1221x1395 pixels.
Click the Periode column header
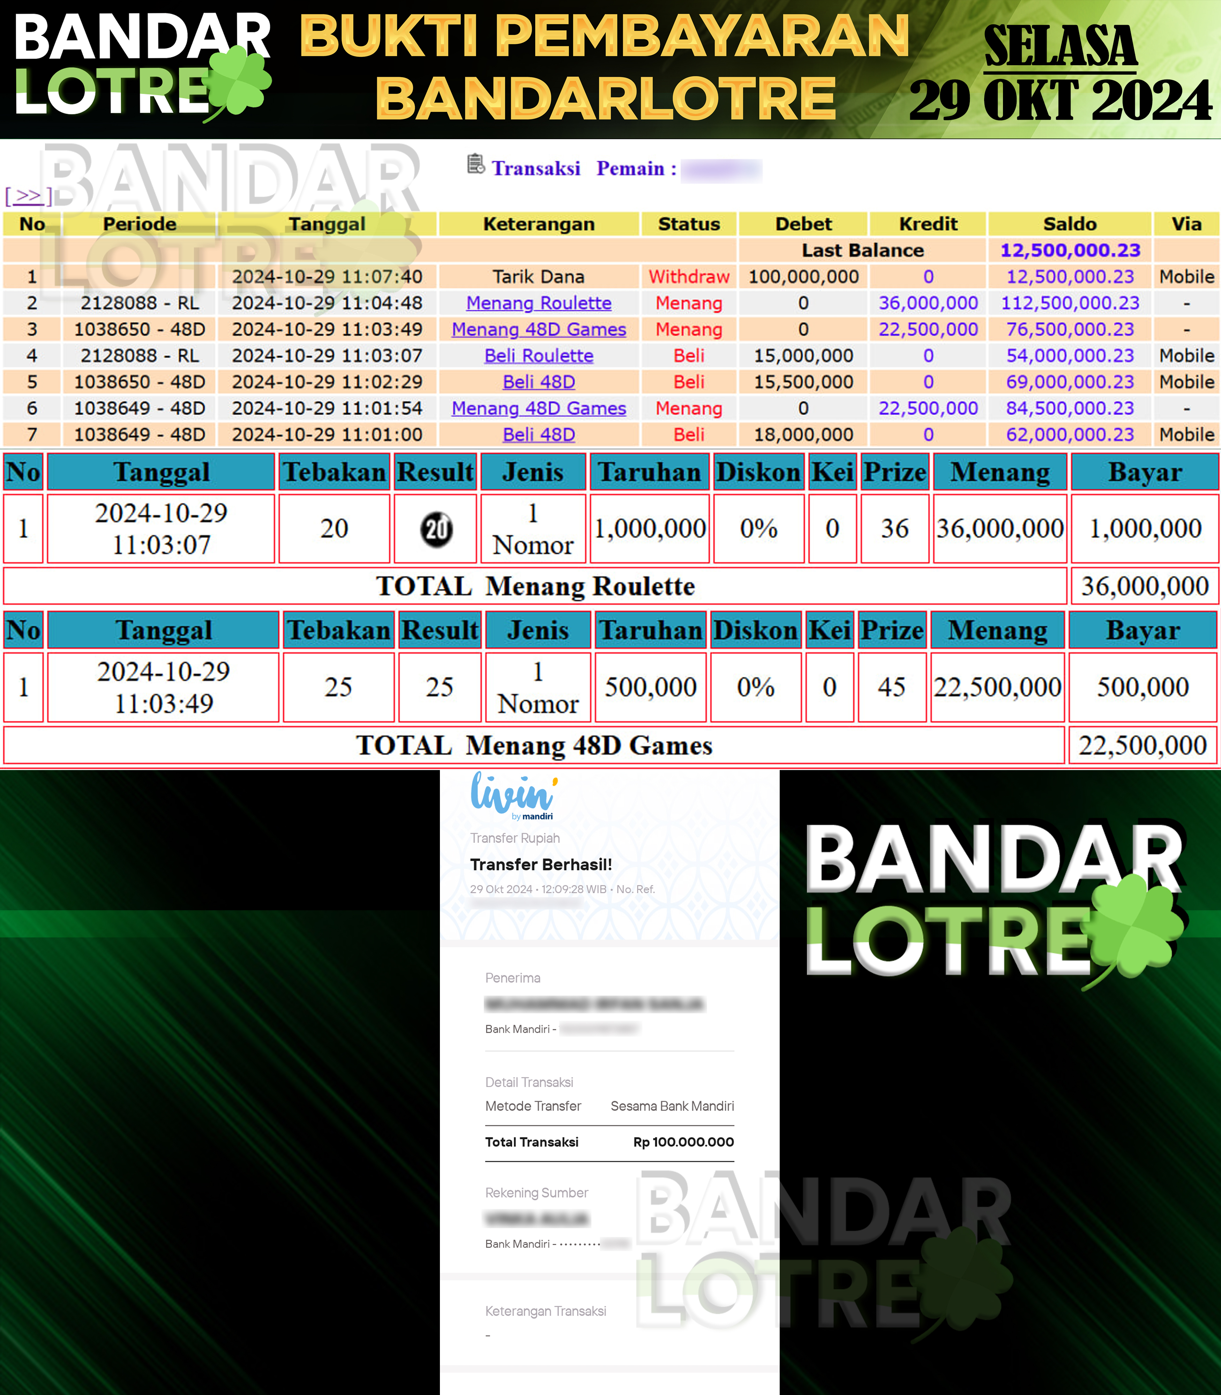(x=140, y=224)
